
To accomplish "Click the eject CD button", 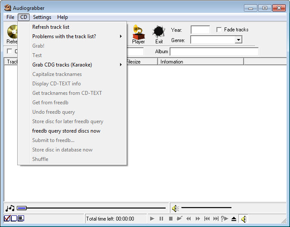I will pos(234,219).
